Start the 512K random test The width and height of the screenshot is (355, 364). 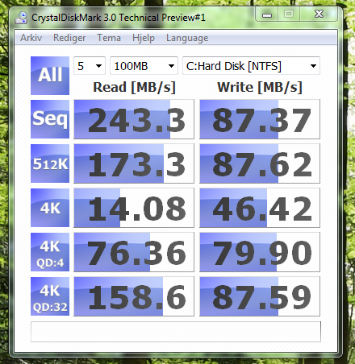[50, 163]
